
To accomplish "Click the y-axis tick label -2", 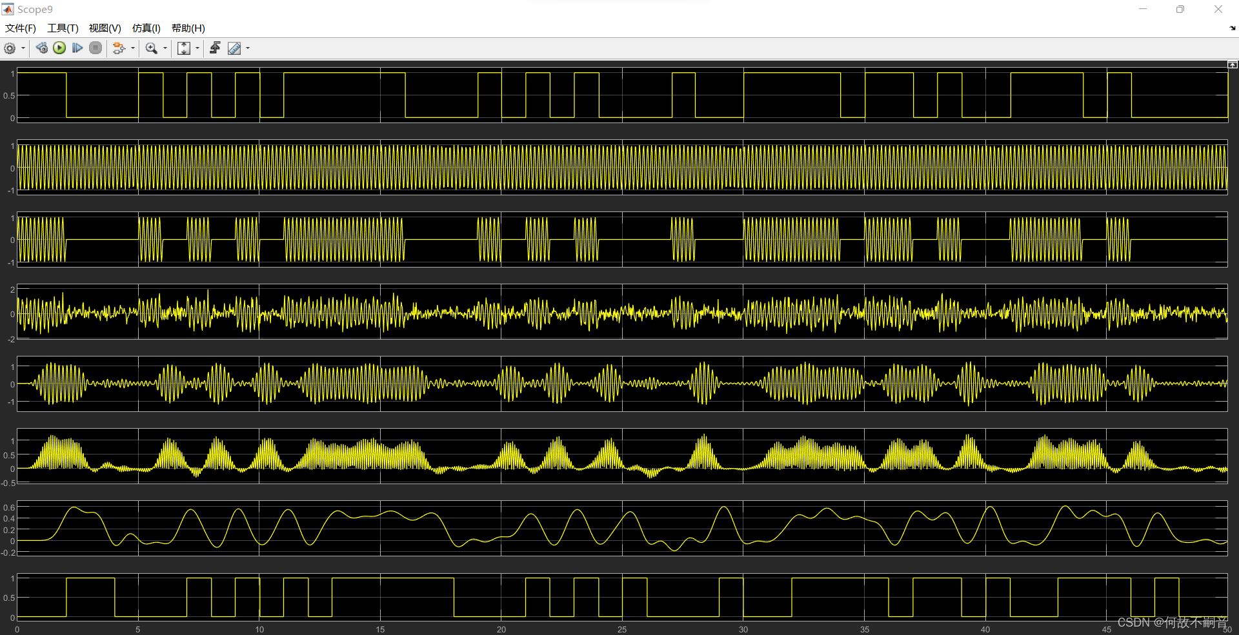I will click(11, 339).
